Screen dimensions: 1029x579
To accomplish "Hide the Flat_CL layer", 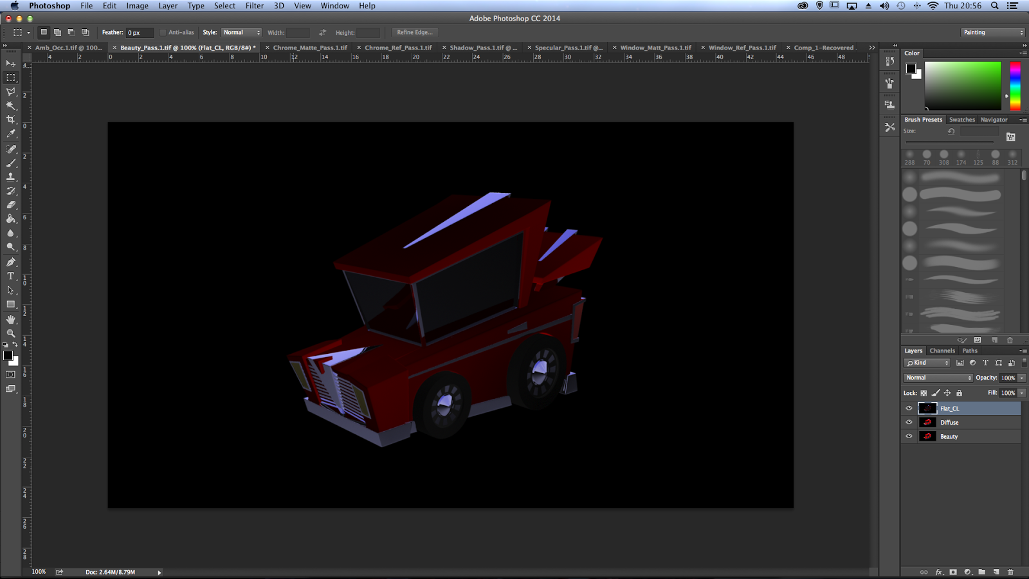I will click(909, 409).
